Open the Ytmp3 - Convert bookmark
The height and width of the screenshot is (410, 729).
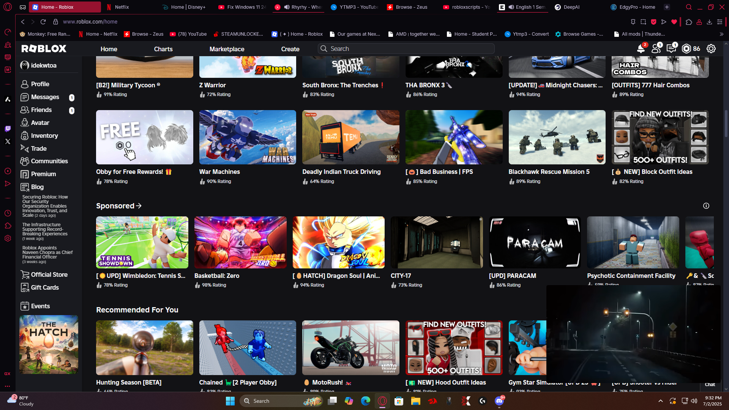click(x=527, y=34)
